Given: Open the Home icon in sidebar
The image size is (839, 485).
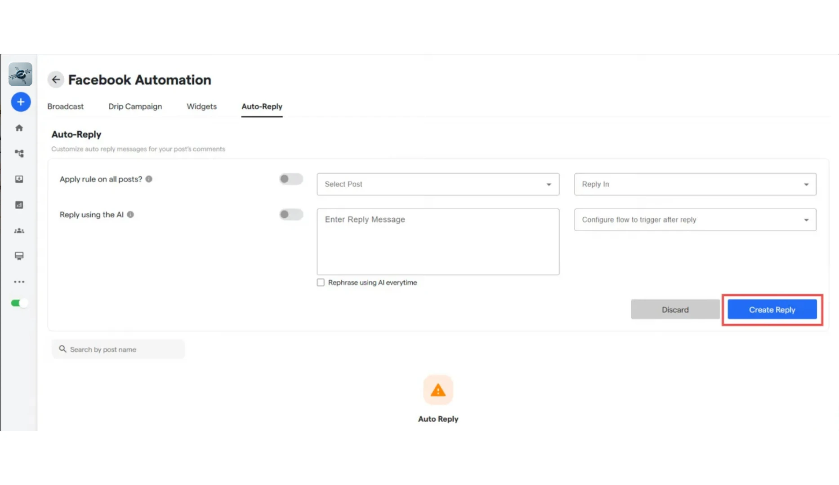Looking at the screenshot, I should [19, 128].
